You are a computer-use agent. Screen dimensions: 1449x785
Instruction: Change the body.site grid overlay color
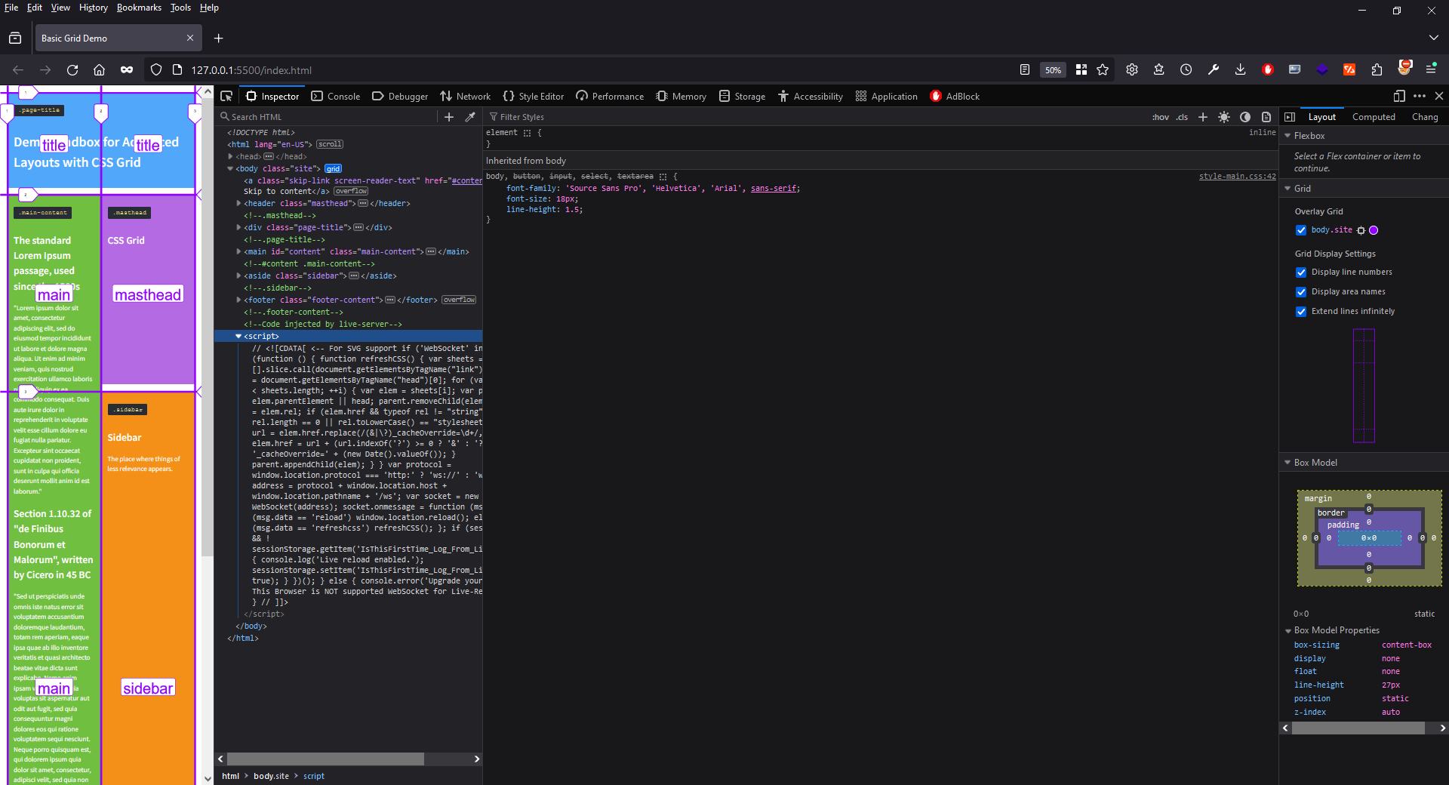coord(1374,230)
